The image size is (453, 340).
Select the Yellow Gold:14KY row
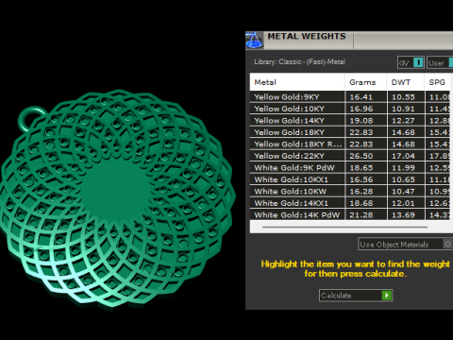coord(350,120)
